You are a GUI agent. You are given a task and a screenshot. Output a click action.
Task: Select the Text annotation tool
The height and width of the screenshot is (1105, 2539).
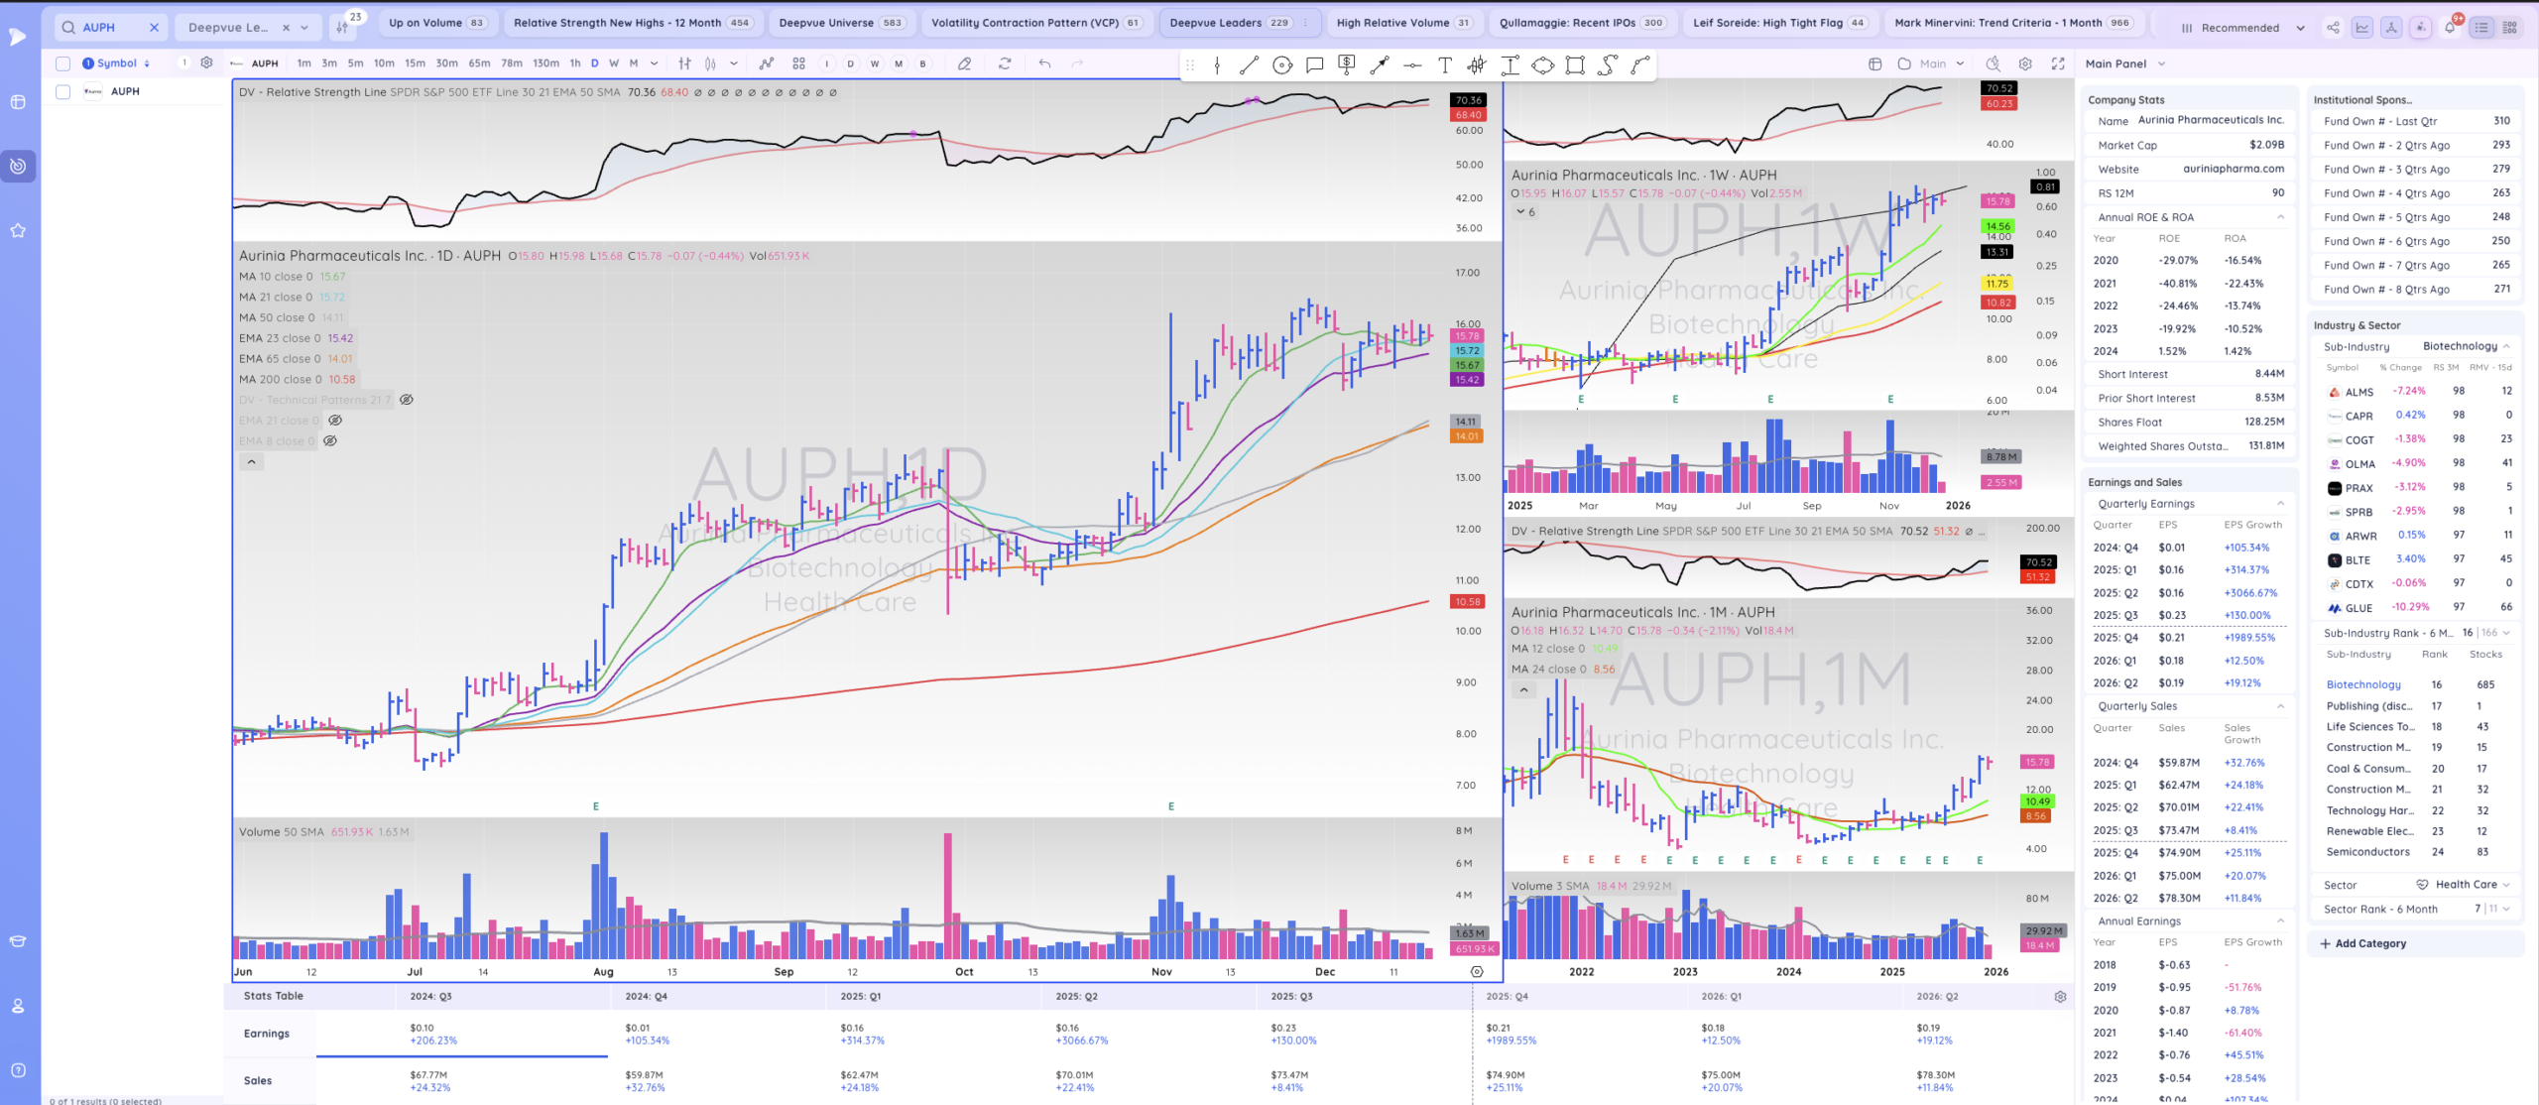(1444, 65)
